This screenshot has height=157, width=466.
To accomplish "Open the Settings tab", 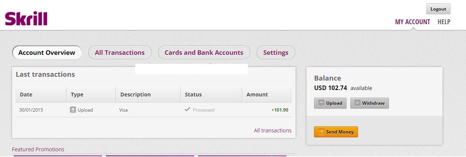I will [x=276, y=53].
